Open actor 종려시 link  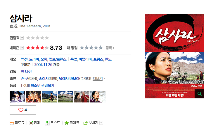(44, 79)
